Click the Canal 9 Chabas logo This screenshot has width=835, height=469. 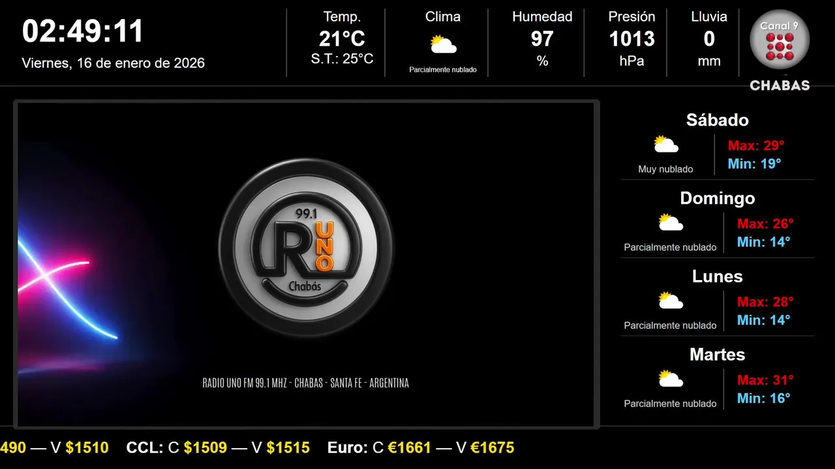(780, 50)
